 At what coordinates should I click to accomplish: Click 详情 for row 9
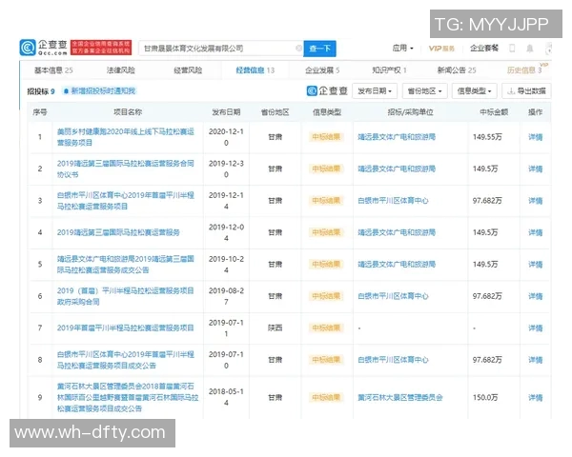535,397
